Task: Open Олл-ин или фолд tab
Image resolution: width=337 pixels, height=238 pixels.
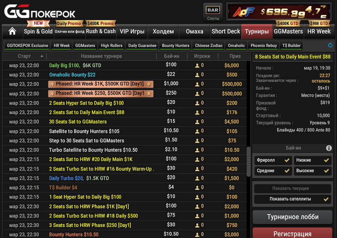Action: point(69,31)
